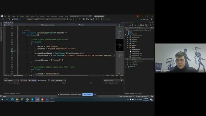Open Skype from taskbar
Viewport: 206px width, 116px height.
tap(32, 100)
